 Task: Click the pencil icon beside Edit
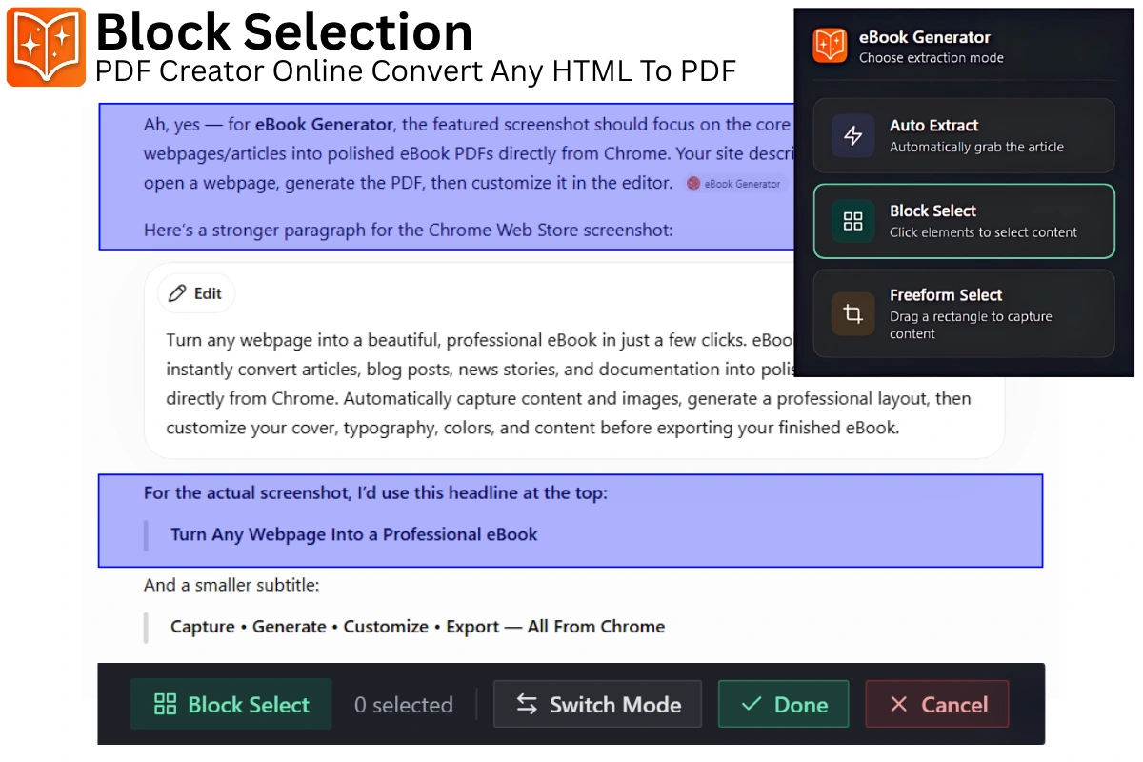click(177, 293)
